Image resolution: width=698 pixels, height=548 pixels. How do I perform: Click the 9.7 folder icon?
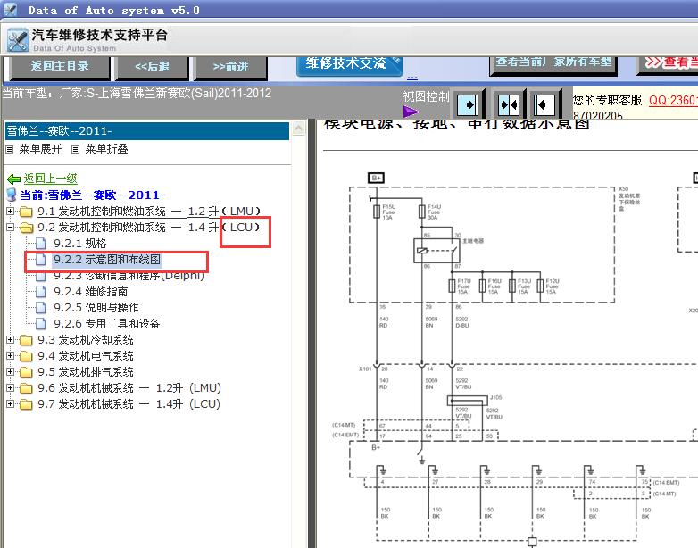pyautogui.click(x=26, y=404)
